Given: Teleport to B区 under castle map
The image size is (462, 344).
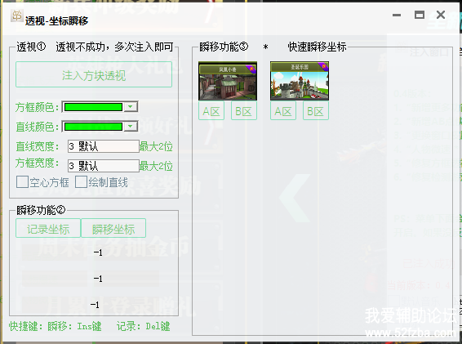Looking at the screenshot, I should [316, 110].
